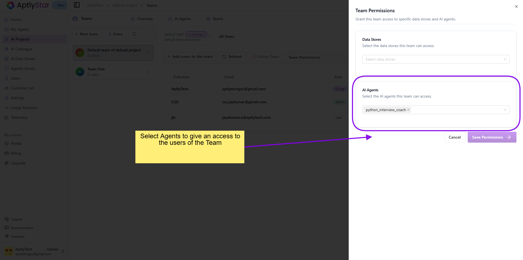Screen dimensions: 523x260
Task: Click the Cancel button in Team Permissions
Action: tap(455, 137)
